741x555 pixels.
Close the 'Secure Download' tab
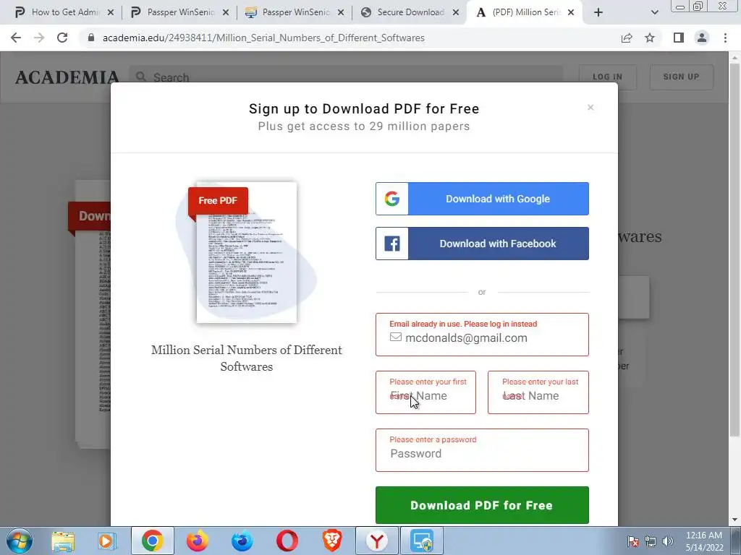coord(456,13)
